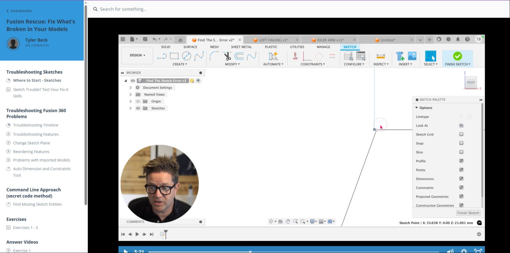Open the Solid ribbon tab
Screen dimensions: 510x253
click(x=166, y=47)
